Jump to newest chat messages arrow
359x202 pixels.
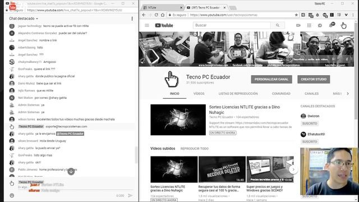click(x=71, y=171)
